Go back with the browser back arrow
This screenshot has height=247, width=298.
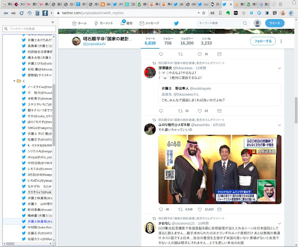coord(6,13)
